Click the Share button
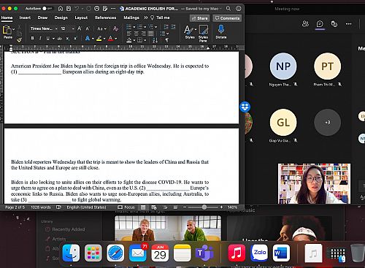Viewport: 365px width, 268px height. 199,18
